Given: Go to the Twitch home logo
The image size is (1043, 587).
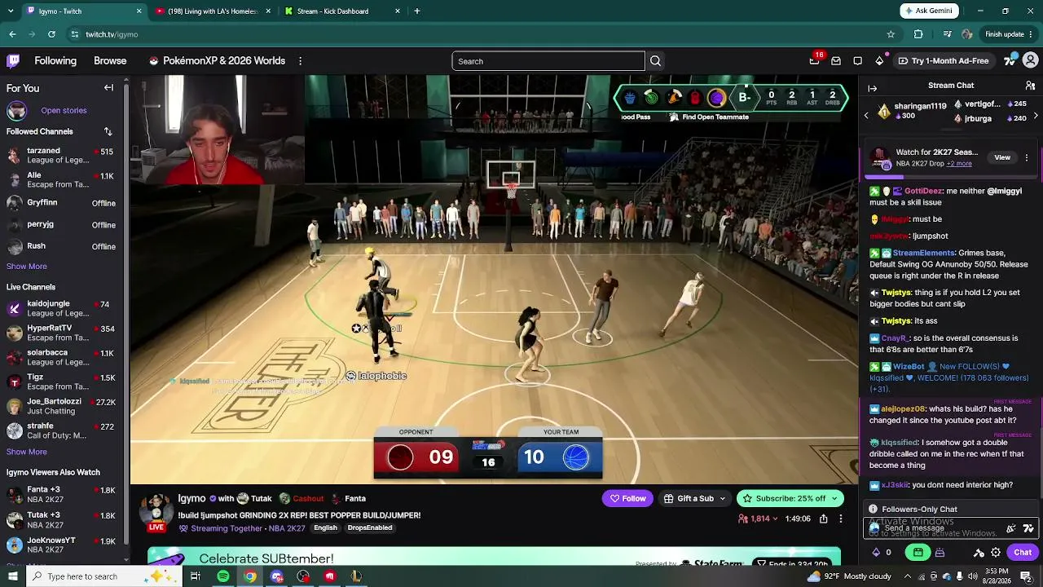Looking at the screenshot, I should click(13, 61).
